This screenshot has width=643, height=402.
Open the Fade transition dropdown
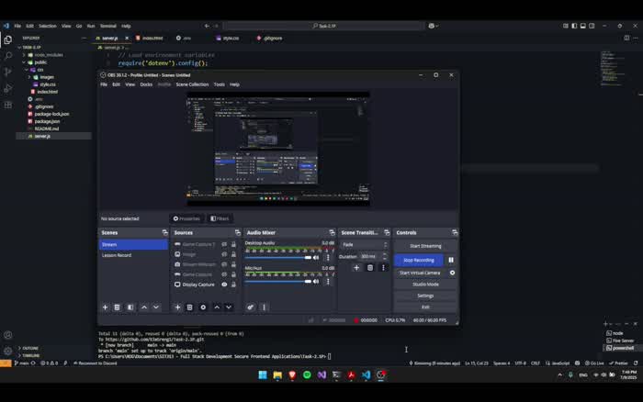coord(364,244)
